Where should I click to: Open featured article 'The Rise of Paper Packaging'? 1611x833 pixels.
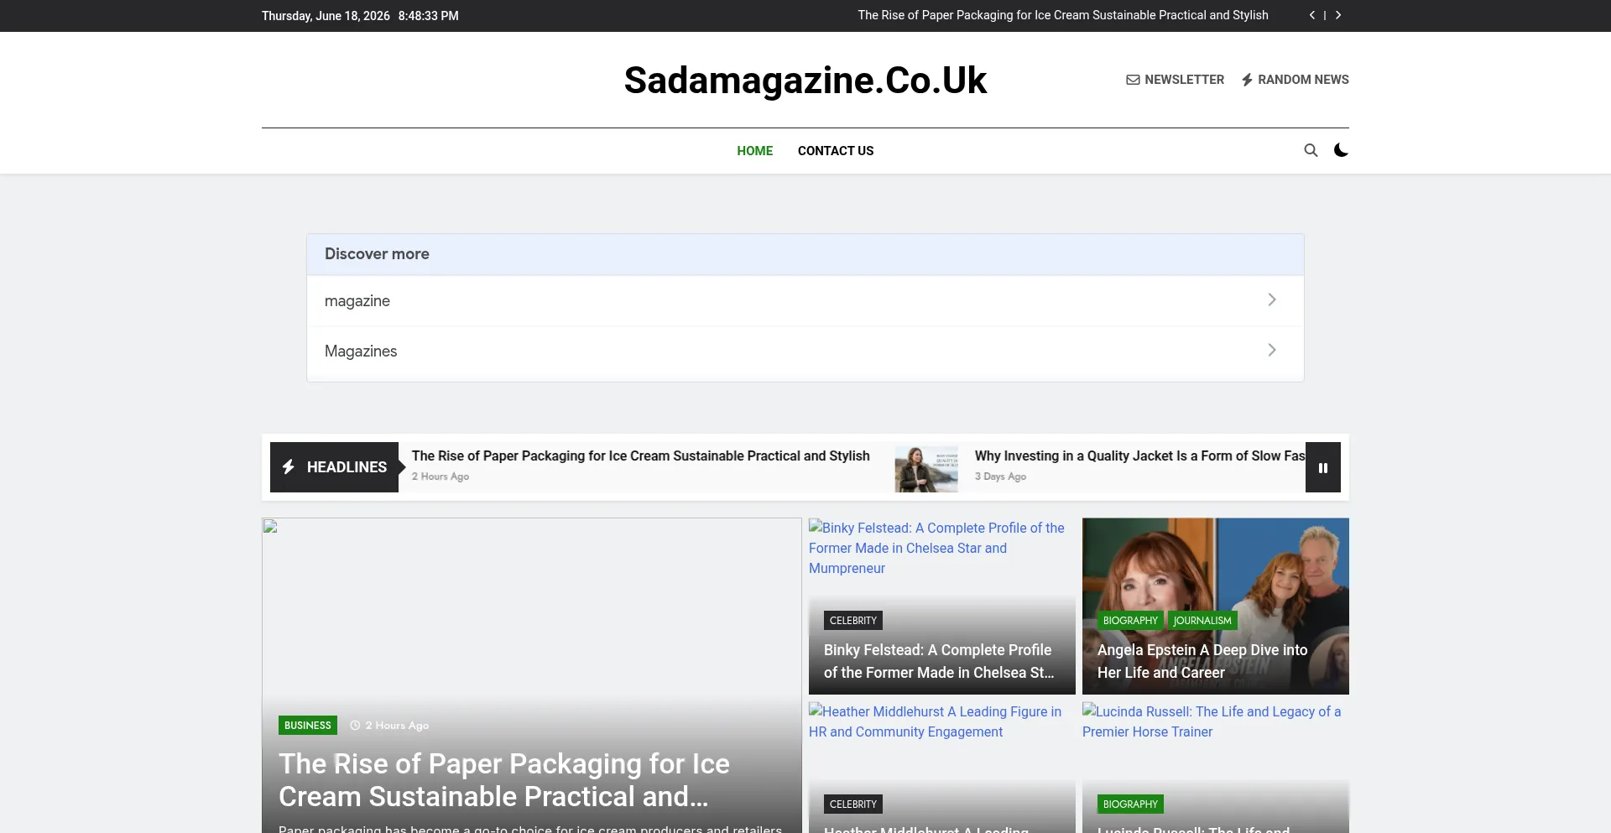tap(503, 780)
